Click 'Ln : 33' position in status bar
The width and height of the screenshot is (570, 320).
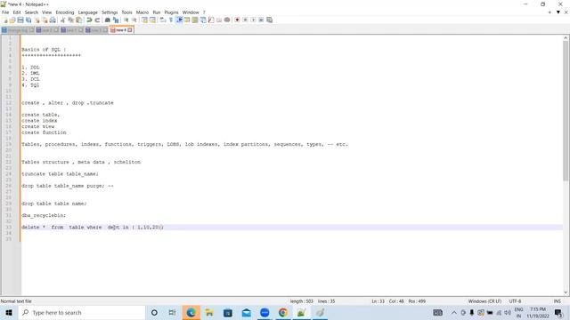click(x=378, y=301)
